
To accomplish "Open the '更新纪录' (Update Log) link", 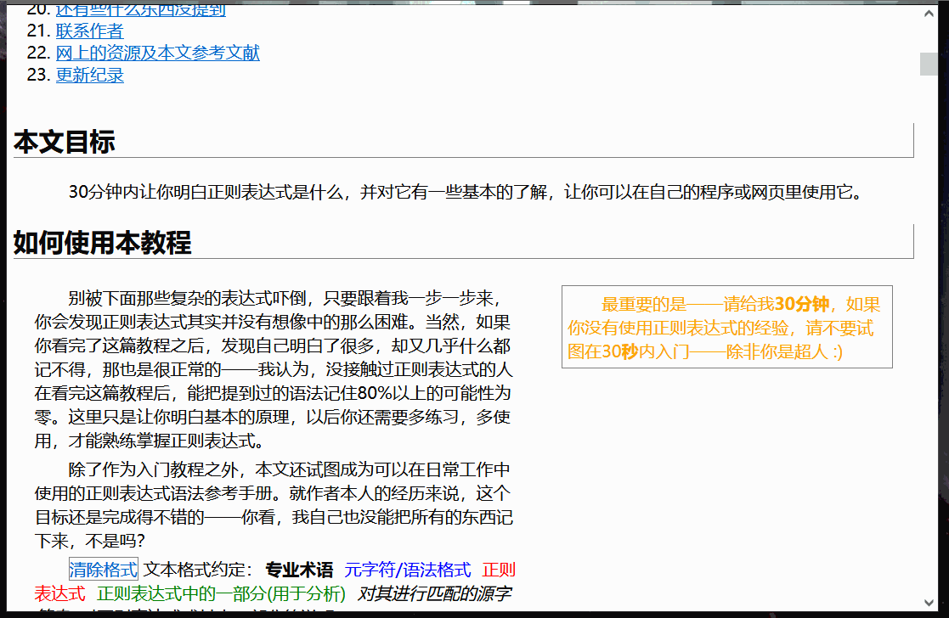I will click(89, 75).
